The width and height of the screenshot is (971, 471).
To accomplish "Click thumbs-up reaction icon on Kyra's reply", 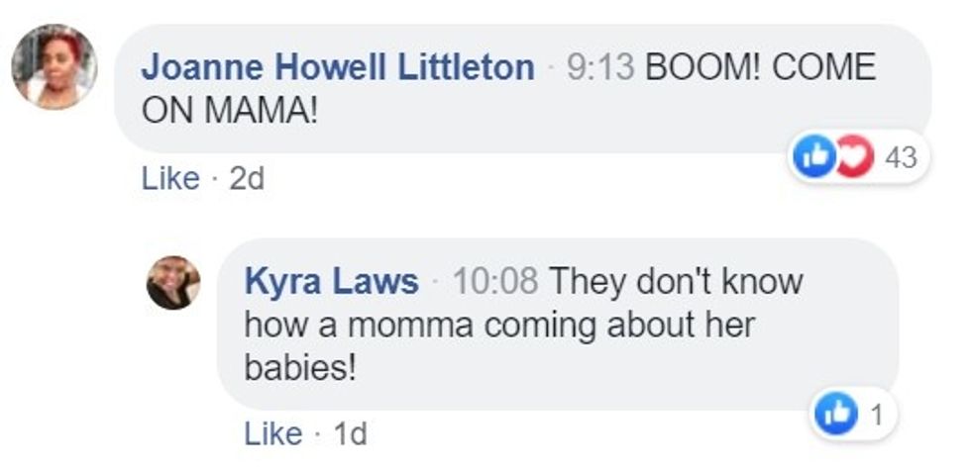I will [836, 415].
